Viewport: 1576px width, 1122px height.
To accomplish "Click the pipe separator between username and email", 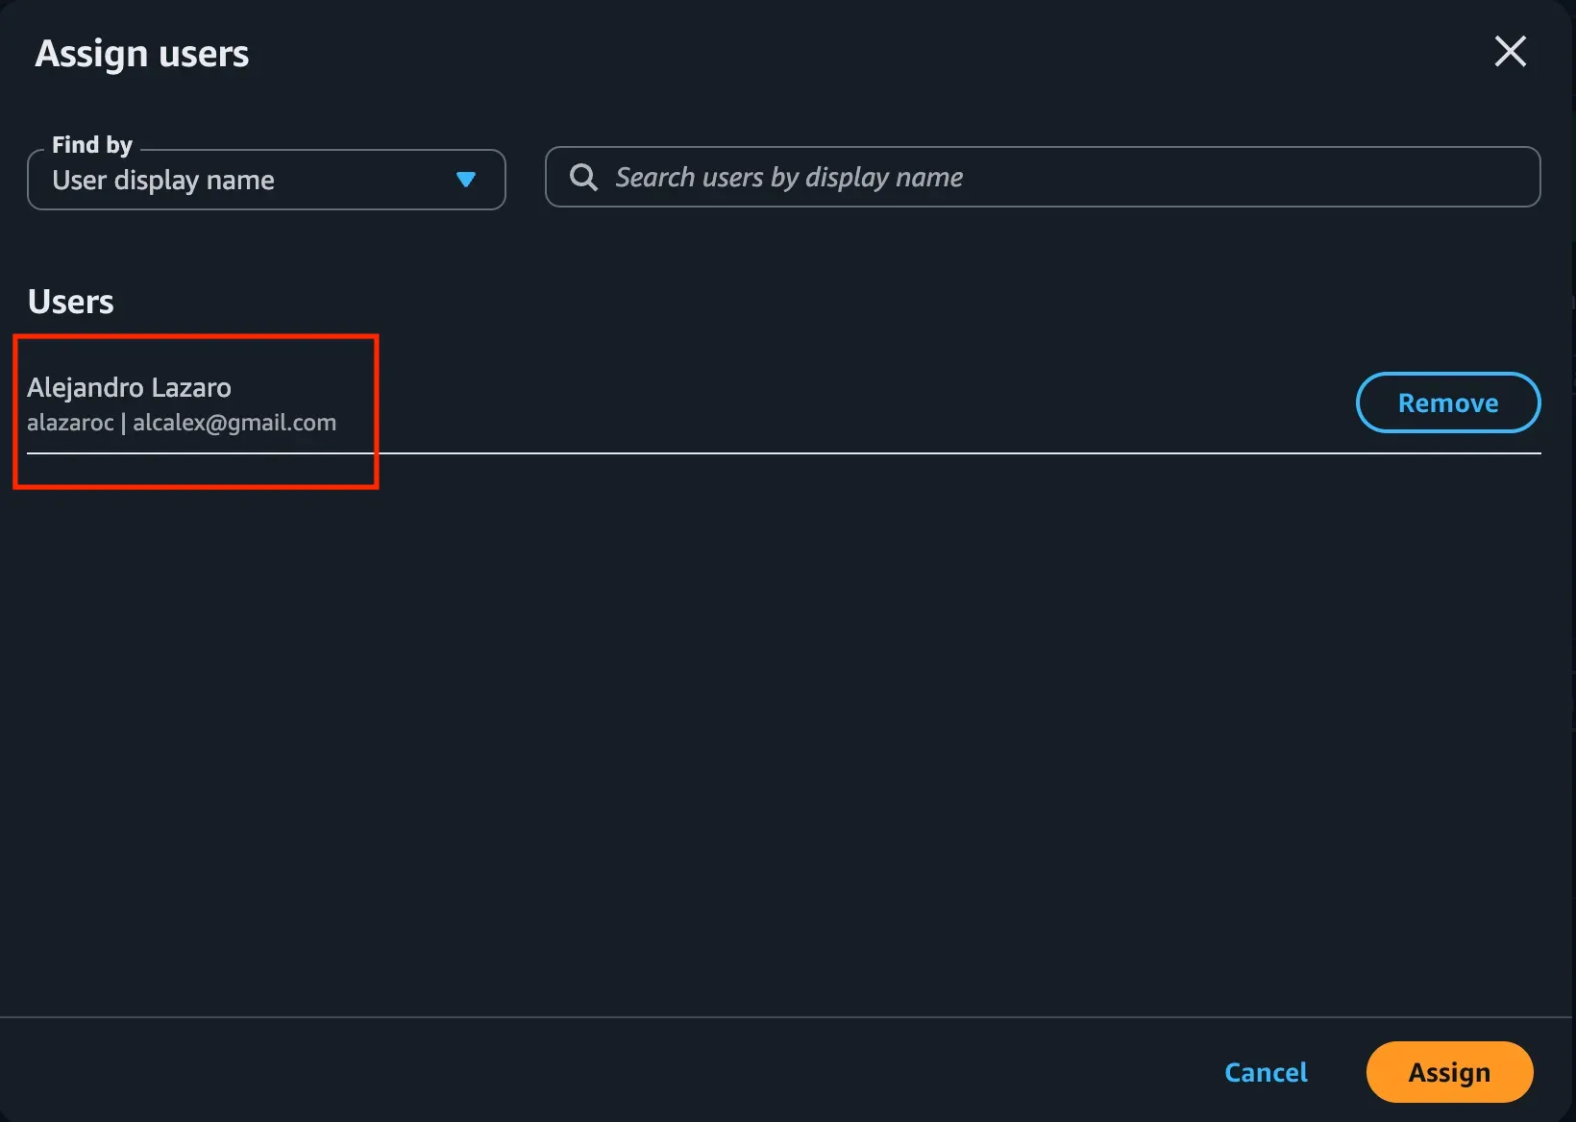I will coord(123,423).
